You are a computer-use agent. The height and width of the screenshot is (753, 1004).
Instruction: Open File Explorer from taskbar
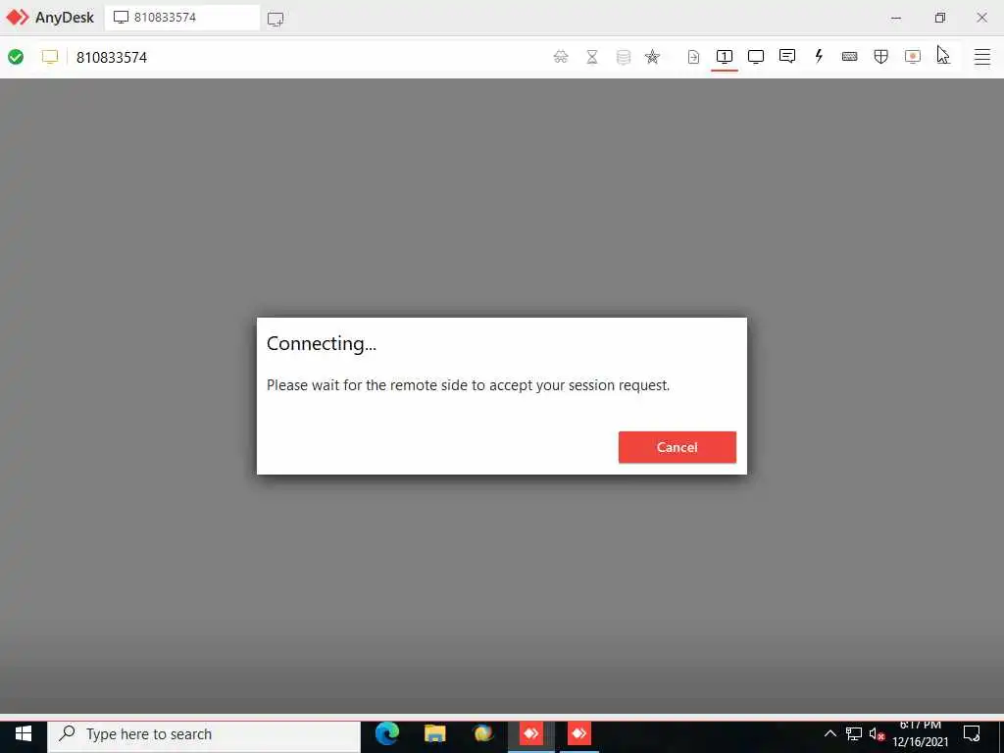tap(434, 733)
